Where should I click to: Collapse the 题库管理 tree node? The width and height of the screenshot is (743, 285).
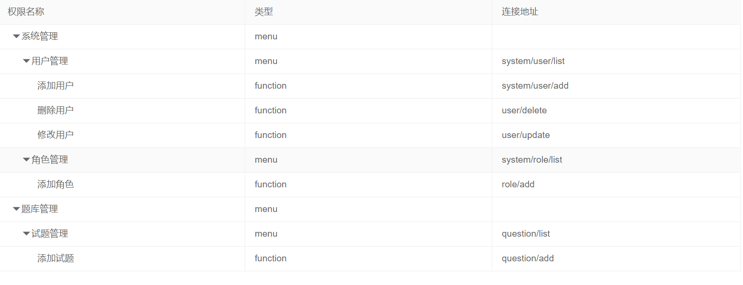pyautogui.click(x=16, y=209)
